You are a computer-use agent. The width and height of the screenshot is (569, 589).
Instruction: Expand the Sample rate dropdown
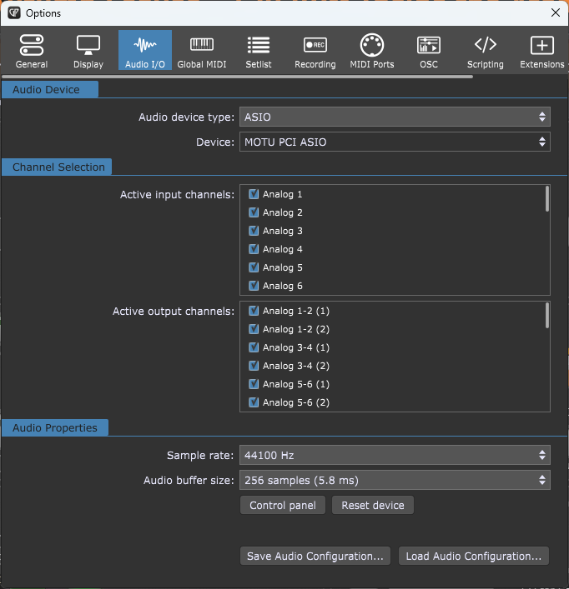pos(395,456)
